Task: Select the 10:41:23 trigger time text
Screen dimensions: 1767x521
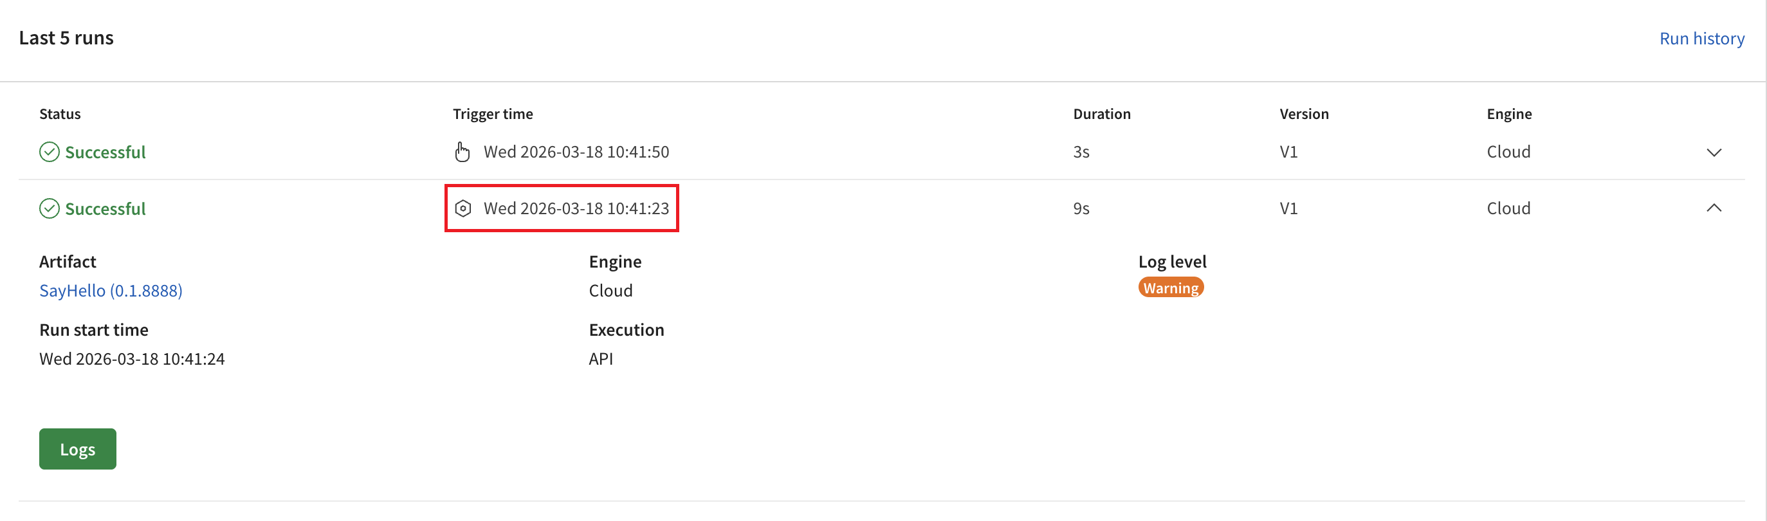Action: point(576,208)
